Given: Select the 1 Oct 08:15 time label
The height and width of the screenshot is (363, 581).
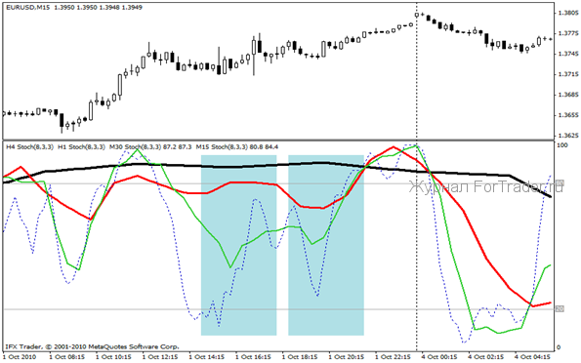Looking at the screenshot, I should tap(66, 357).
